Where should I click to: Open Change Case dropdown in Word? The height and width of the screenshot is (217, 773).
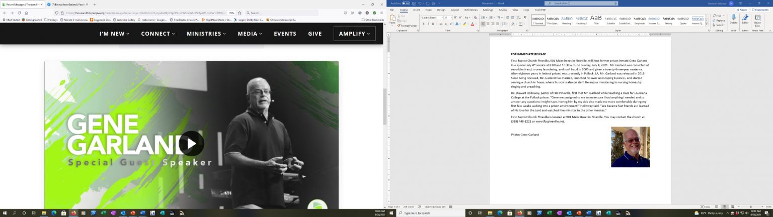(x=468, y=18)
